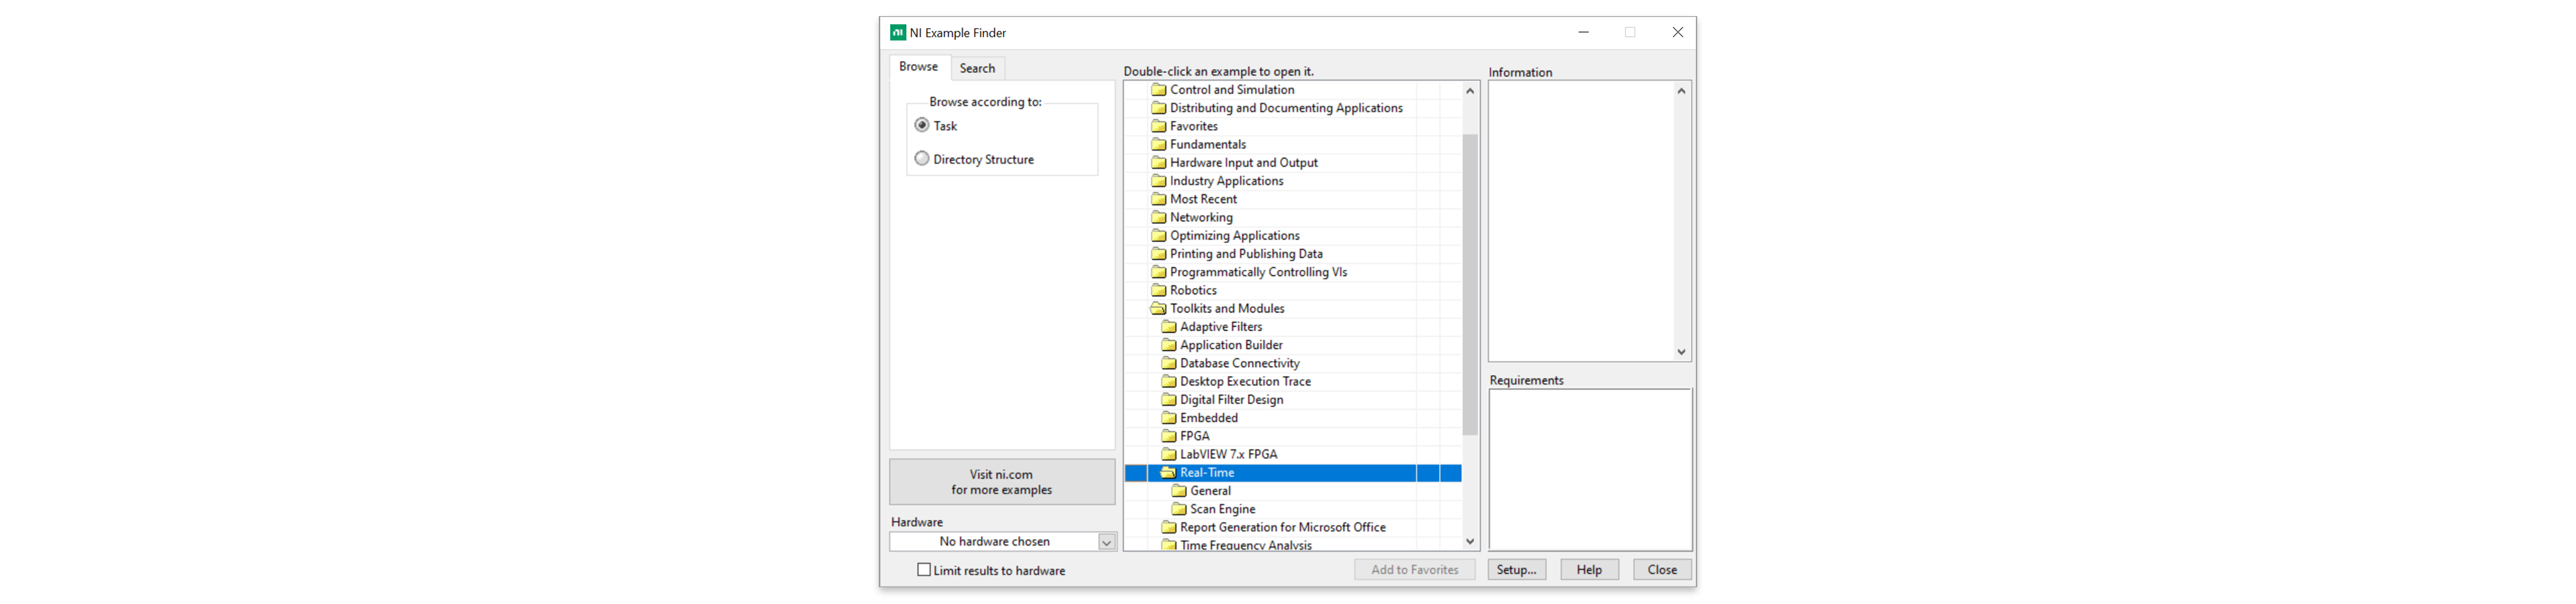Viewport: 2576px width, 604px height.
Task: Select the Database Connectivity tree item text
Action: click(1240, 363)
